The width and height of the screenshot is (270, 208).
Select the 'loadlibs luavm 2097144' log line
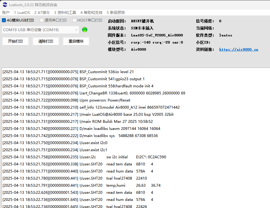pos(81,129)
